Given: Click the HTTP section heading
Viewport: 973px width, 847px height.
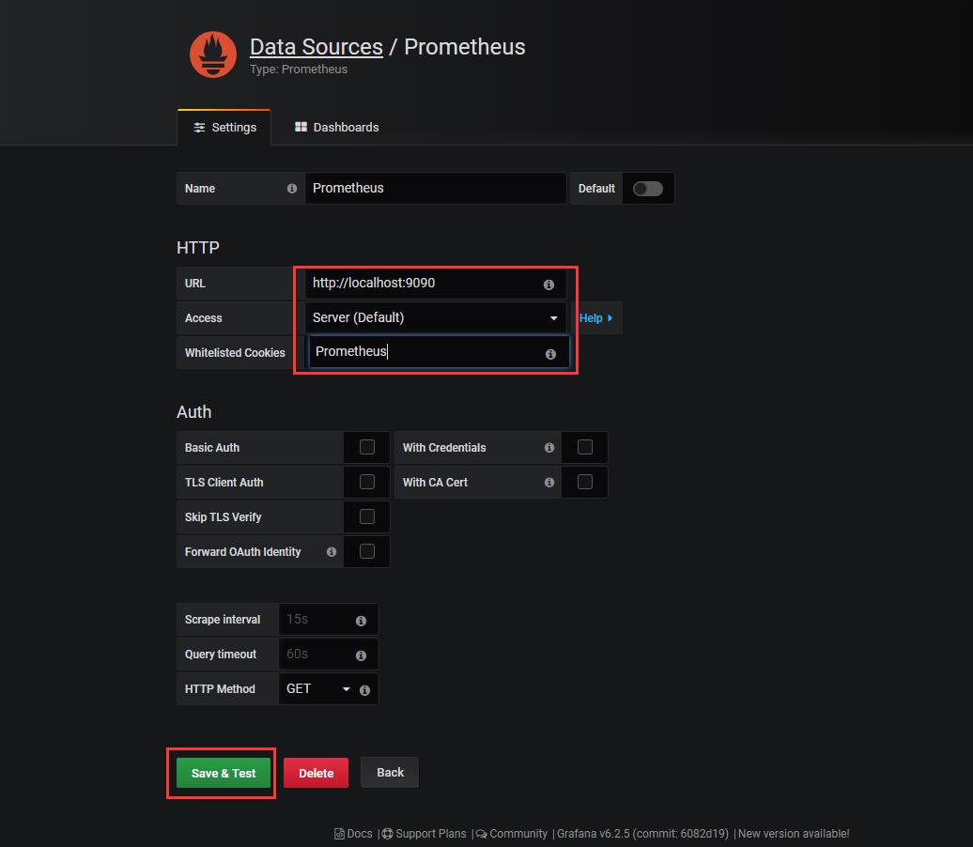Looking at the screenshot, I should [x=198, y=248].
